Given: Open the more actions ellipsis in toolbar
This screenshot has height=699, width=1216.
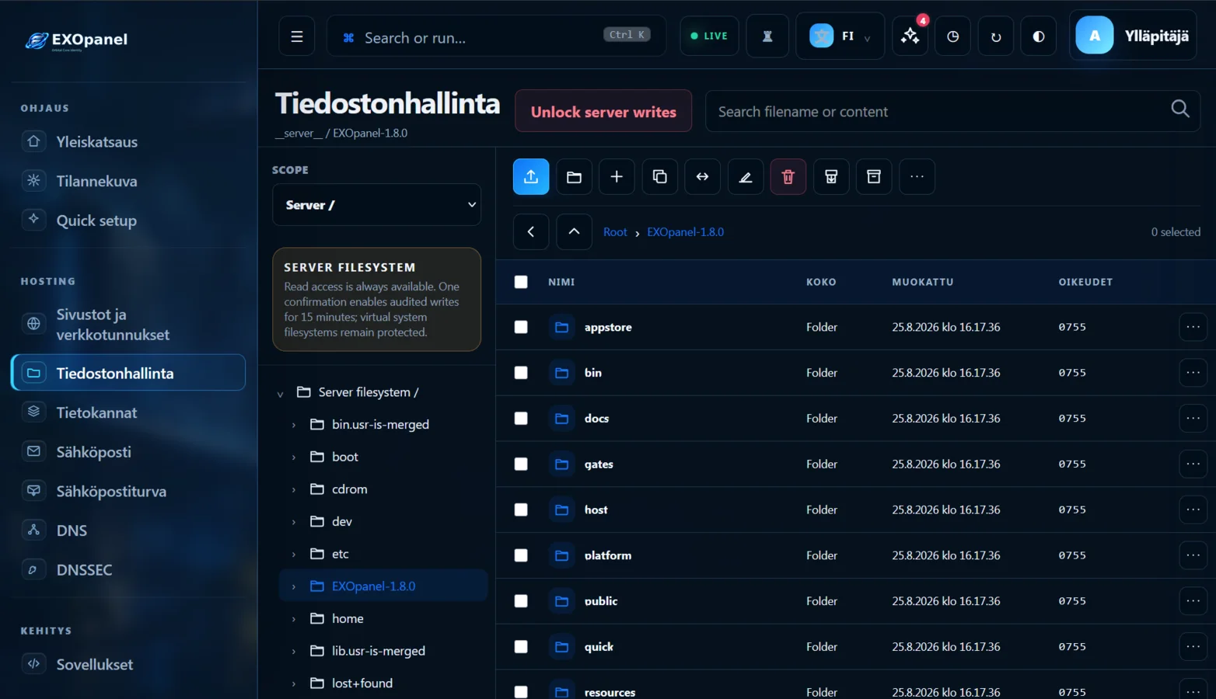Looking at the screenshot, I should coord(917,176).
